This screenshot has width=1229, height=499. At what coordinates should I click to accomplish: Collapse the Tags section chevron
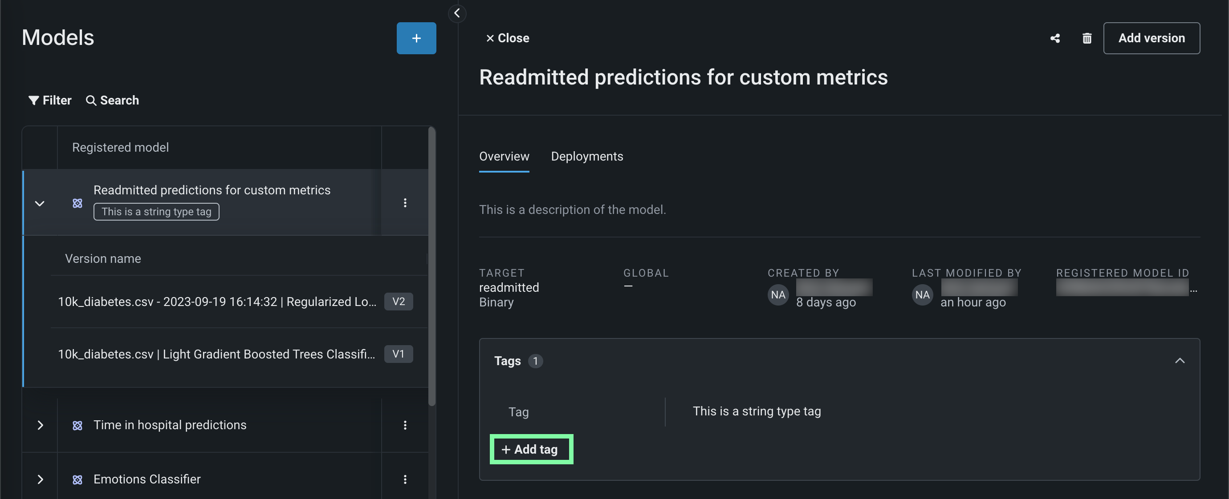[1179, 360]
